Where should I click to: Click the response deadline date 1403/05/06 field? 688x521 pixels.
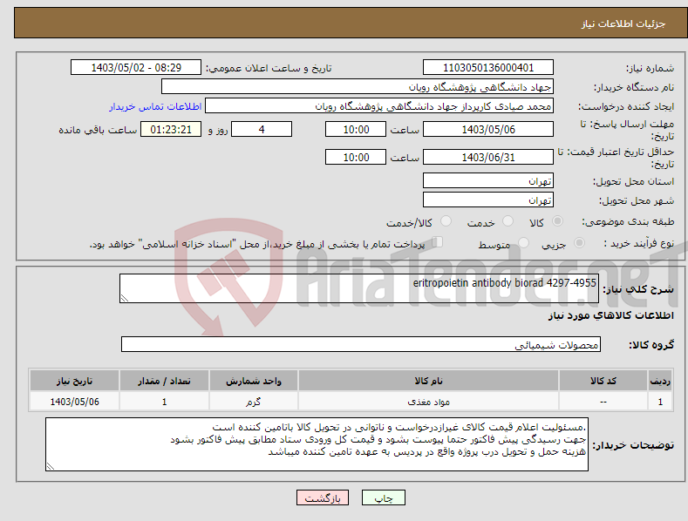(x=488, y=129)
